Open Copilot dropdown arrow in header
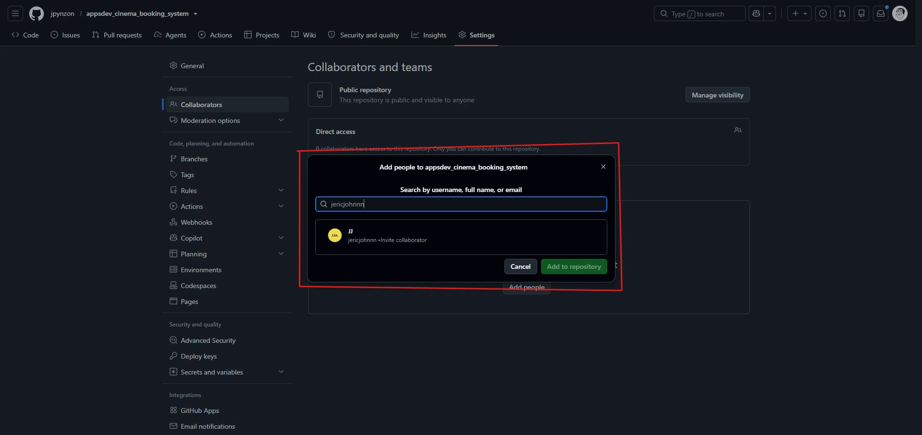 [770, 13]
